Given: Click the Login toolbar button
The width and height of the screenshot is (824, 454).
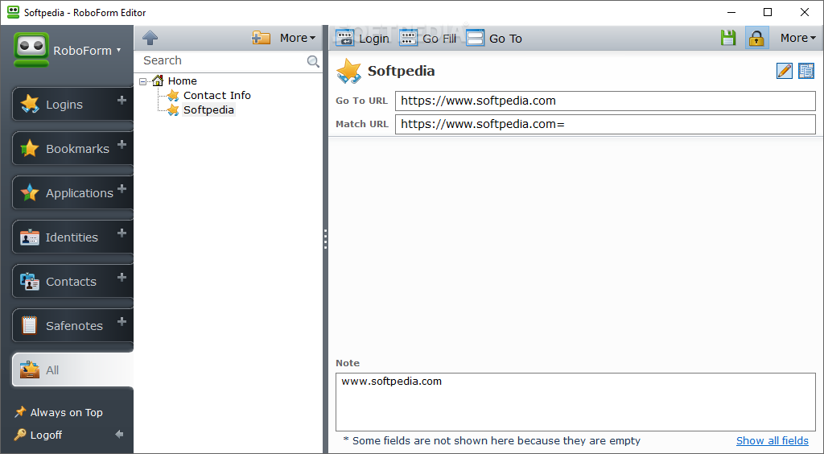Looking at the screenshot, I should [x=363, y=39].
